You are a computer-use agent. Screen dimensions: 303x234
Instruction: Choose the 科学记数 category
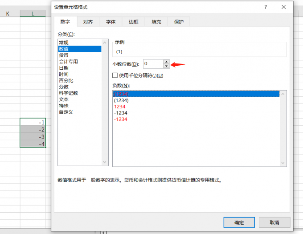[x=80, y=93]
